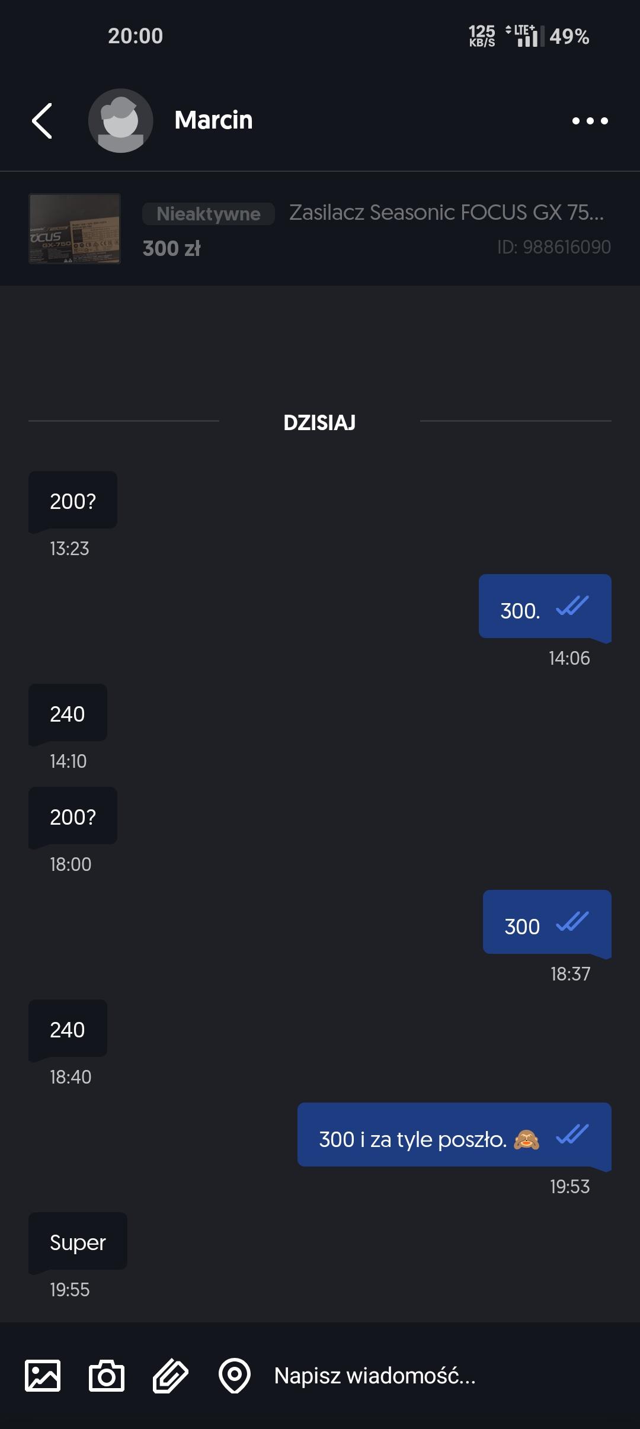Open the camera icon
This screenshot has height=1429, width=640.
click(107, 1375)
